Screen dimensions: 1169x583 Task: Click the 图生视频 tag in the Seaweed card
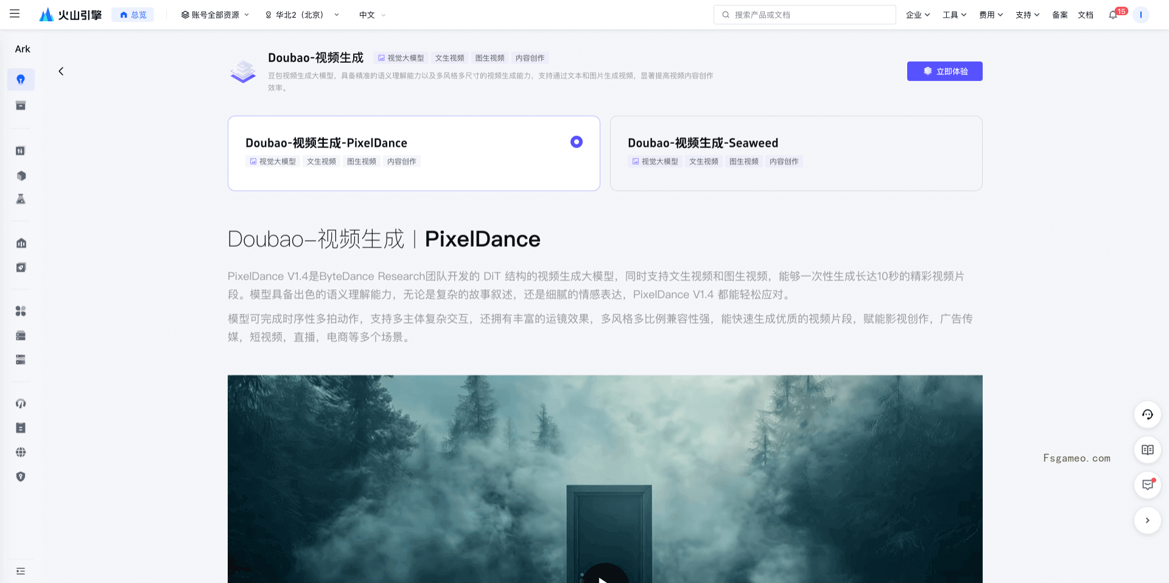pyautogui.click(x=743, y=161)
